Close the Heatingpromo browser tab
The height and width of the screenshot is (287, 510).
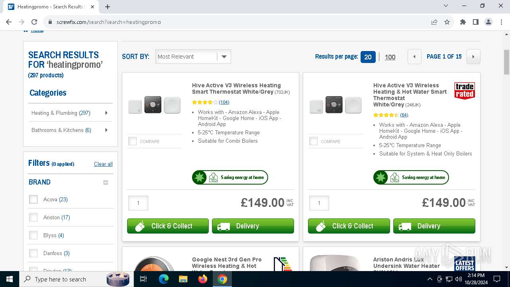click(x=92, y=7)
